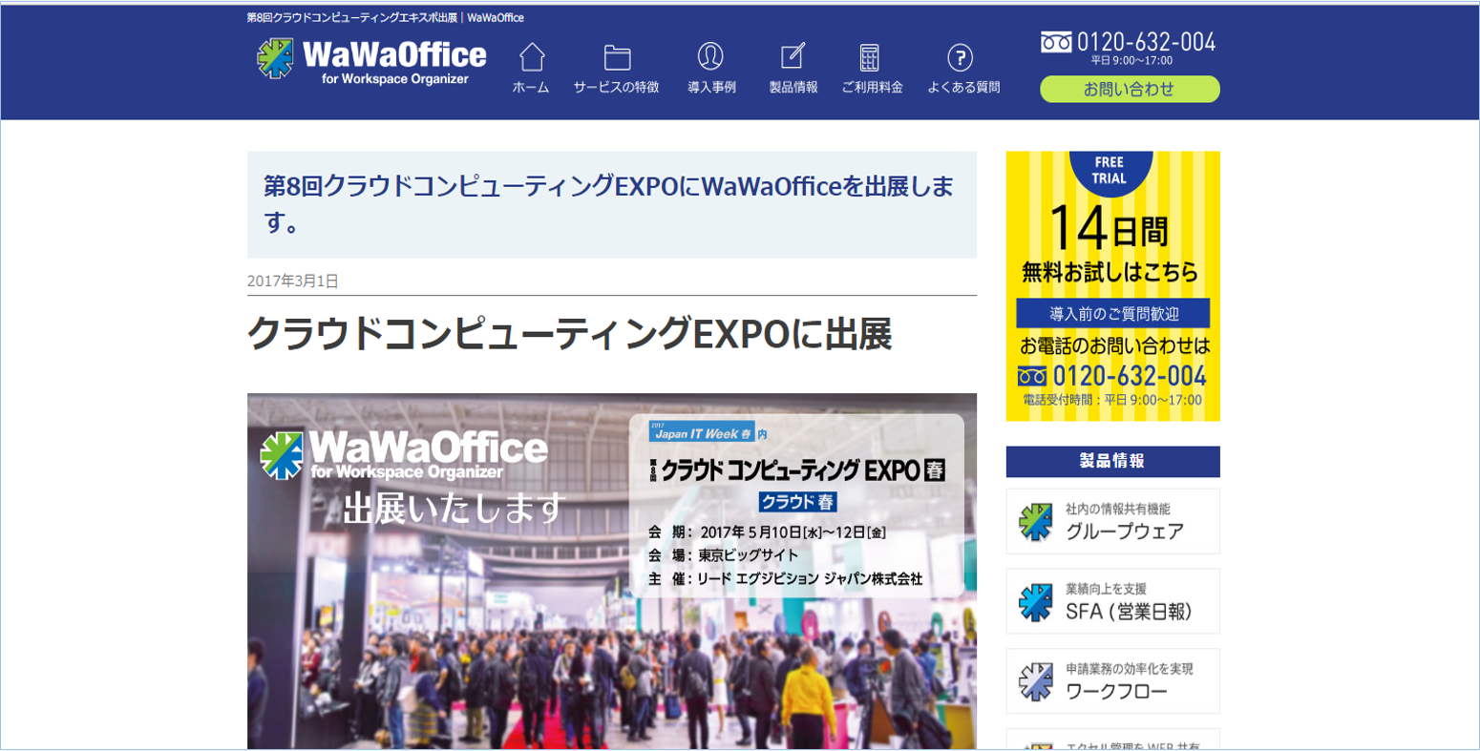The width and height of the screenshot is (1480, 751).
Task: Open the SFA (営業日報) product link
Action: pos(1113,601)
